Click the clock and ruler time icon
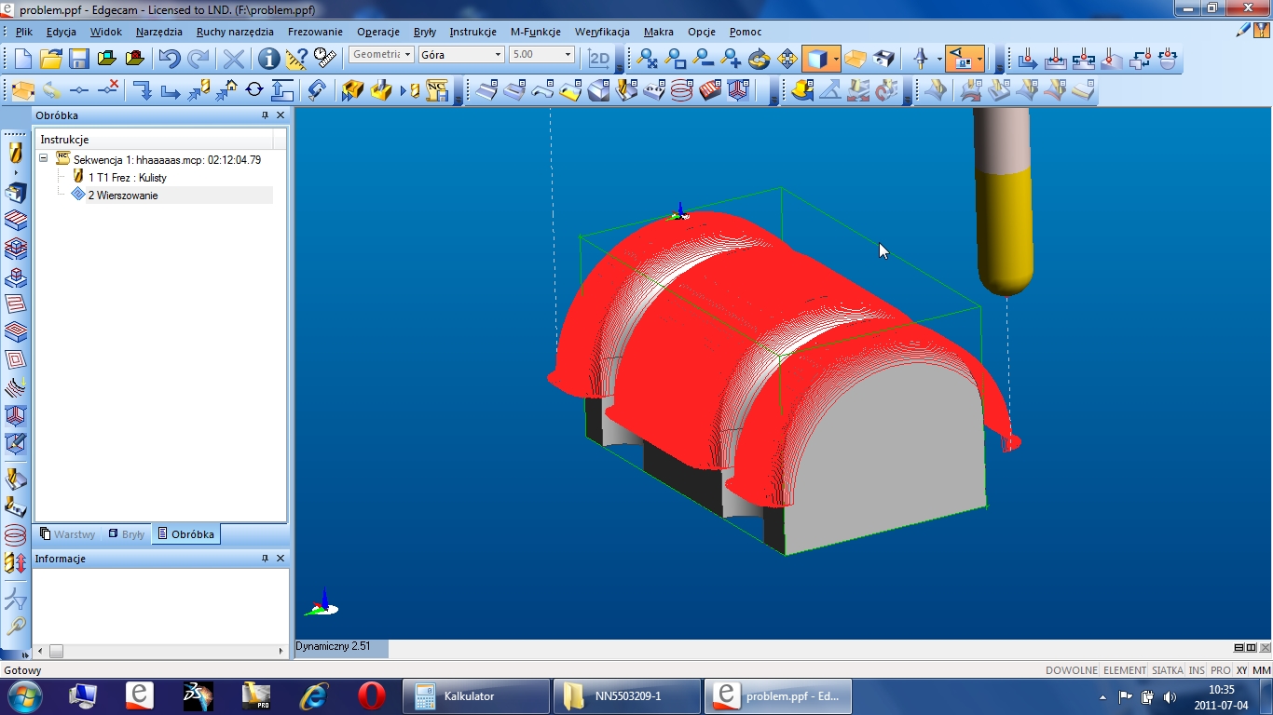This screenshot has width=1273, height=715. tap(324, 59)
